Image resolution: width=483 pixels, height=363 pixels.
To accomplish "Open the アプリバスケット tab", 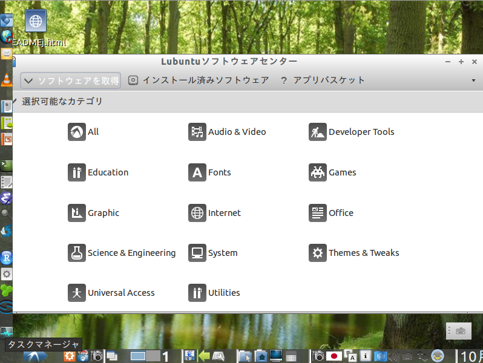I will point(323,80).
